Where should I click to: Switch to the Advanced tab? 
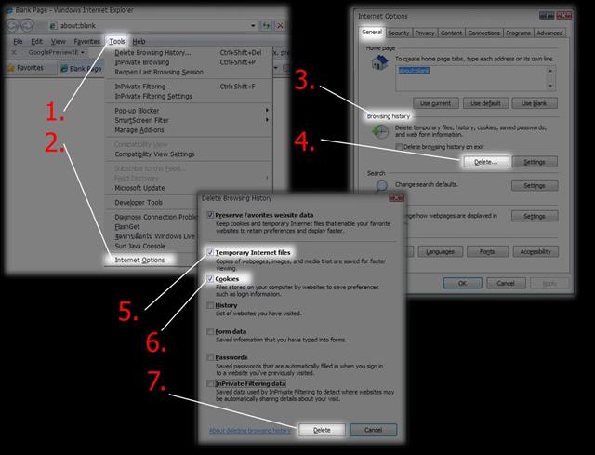(549, 33)
